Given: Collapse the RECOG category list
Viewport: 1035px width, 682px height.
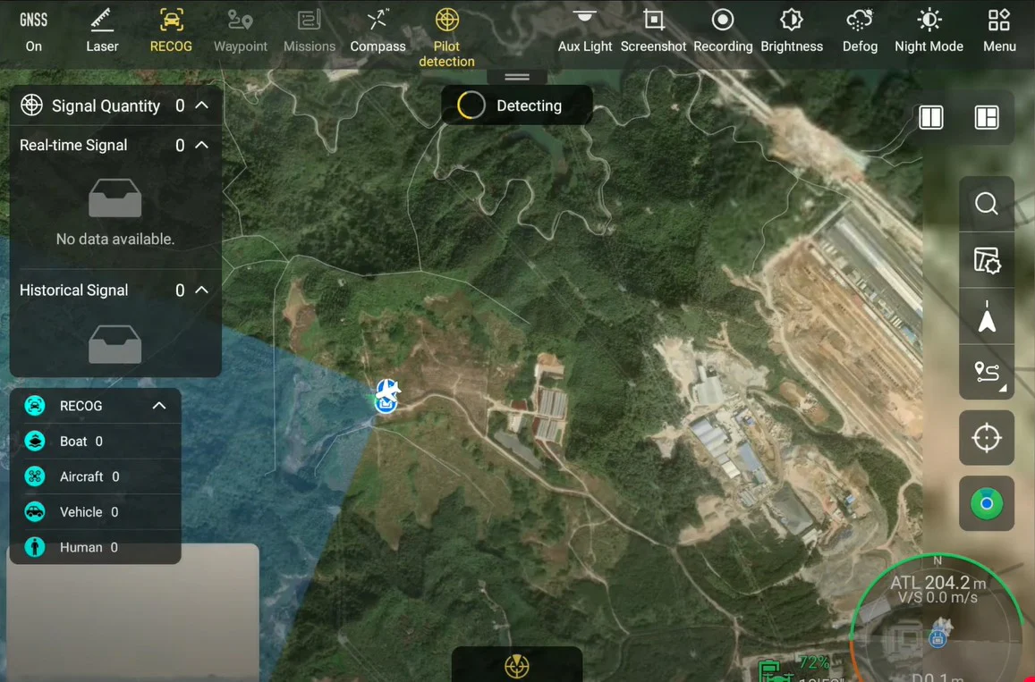Looking at the screenshot, I should point(159,406).
